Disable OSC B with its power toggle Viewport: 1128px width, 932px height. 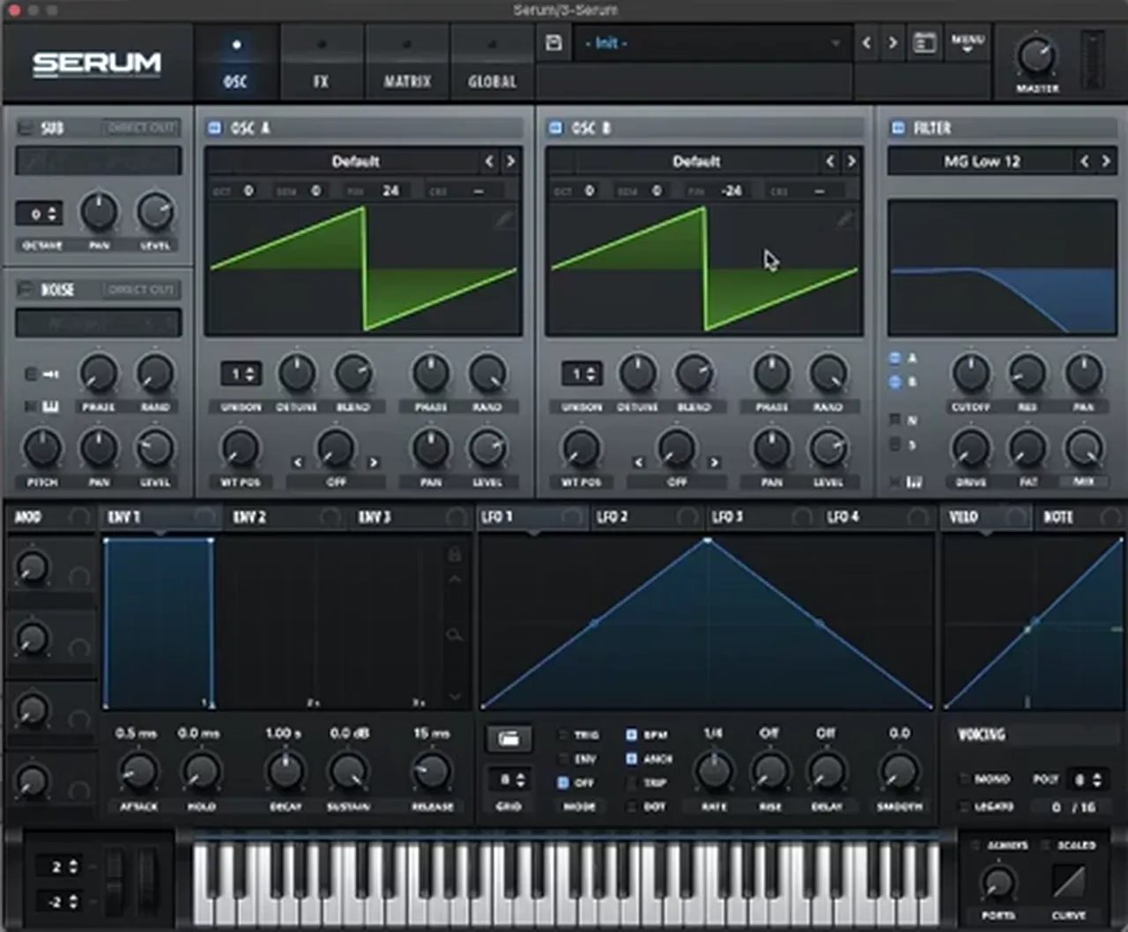tap(555, 128)
